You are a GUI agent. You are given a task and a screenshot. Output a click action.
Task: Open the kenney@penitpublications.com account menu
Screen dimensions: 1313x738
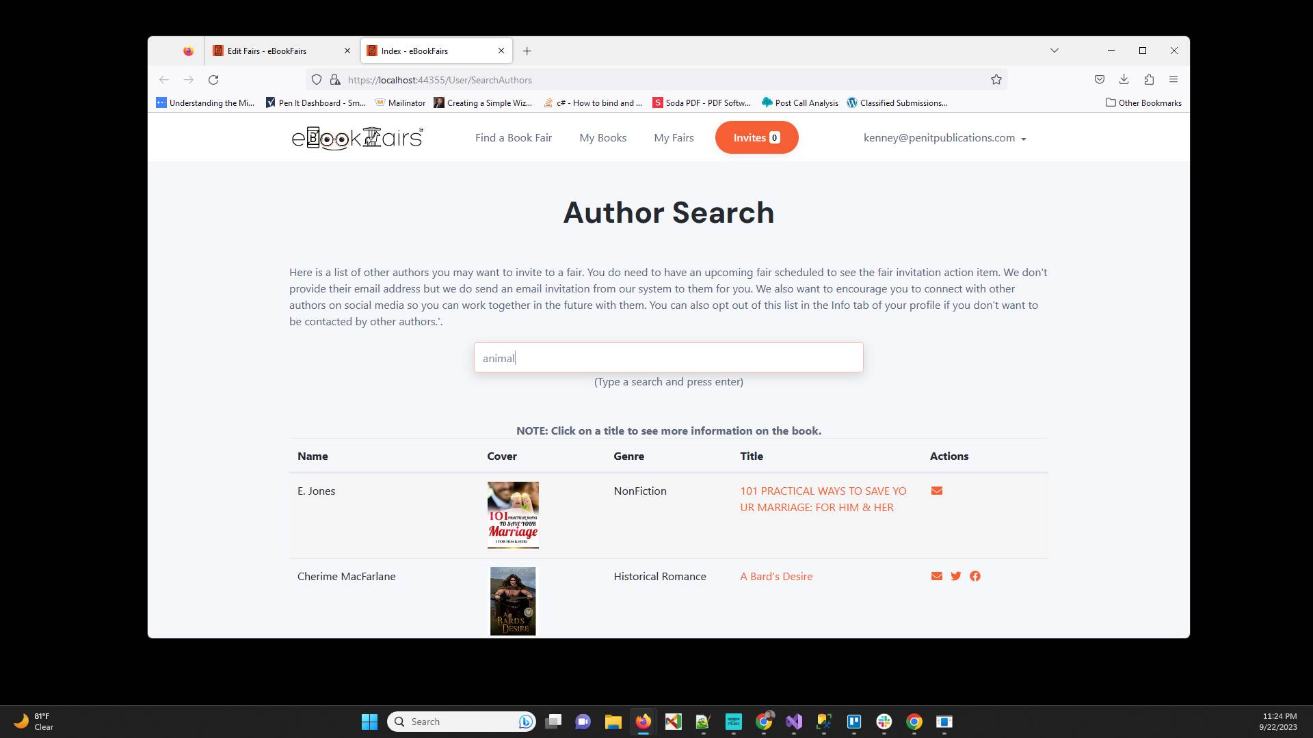[944, 137]
